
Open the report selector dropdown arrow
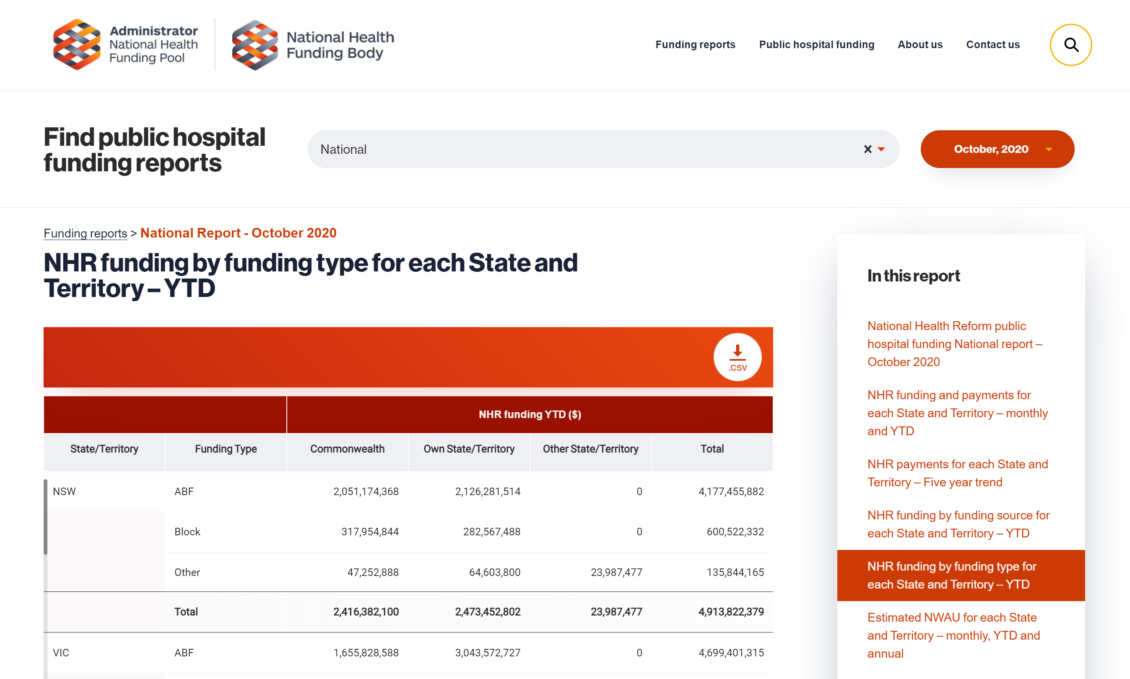881,149
